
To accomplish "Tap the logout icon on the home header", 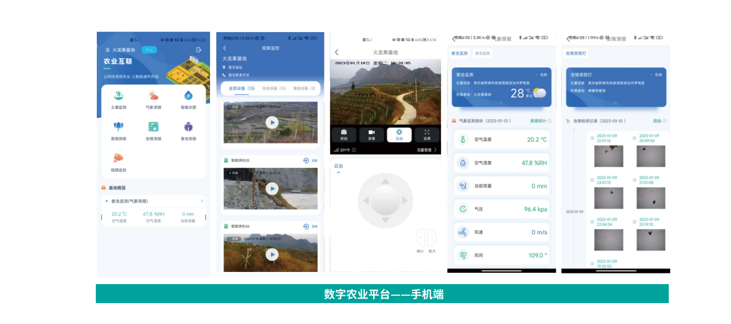I will 198,50.
